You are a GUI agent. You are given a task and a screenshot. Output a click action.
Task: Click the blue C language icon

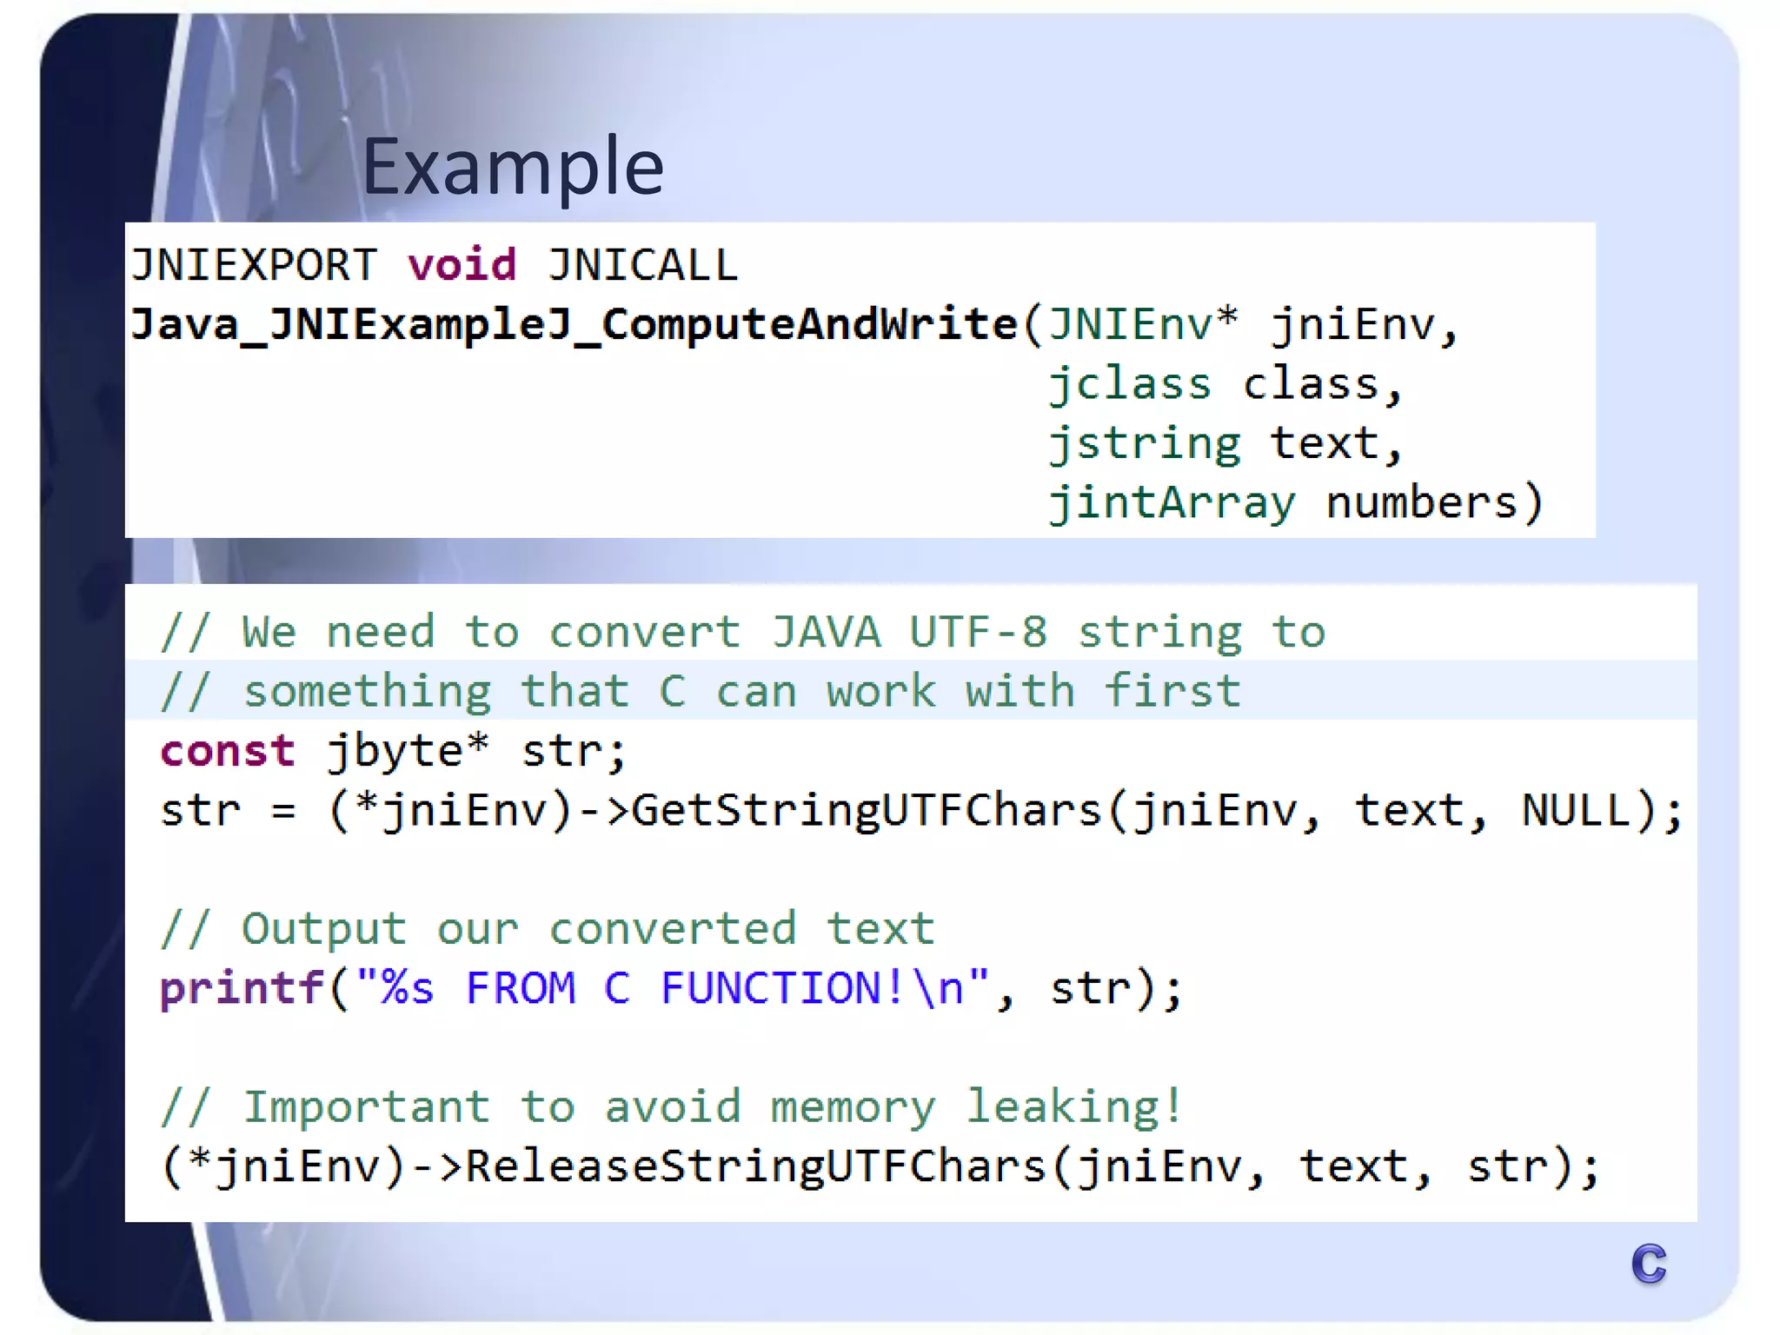click(1648, 1263)
